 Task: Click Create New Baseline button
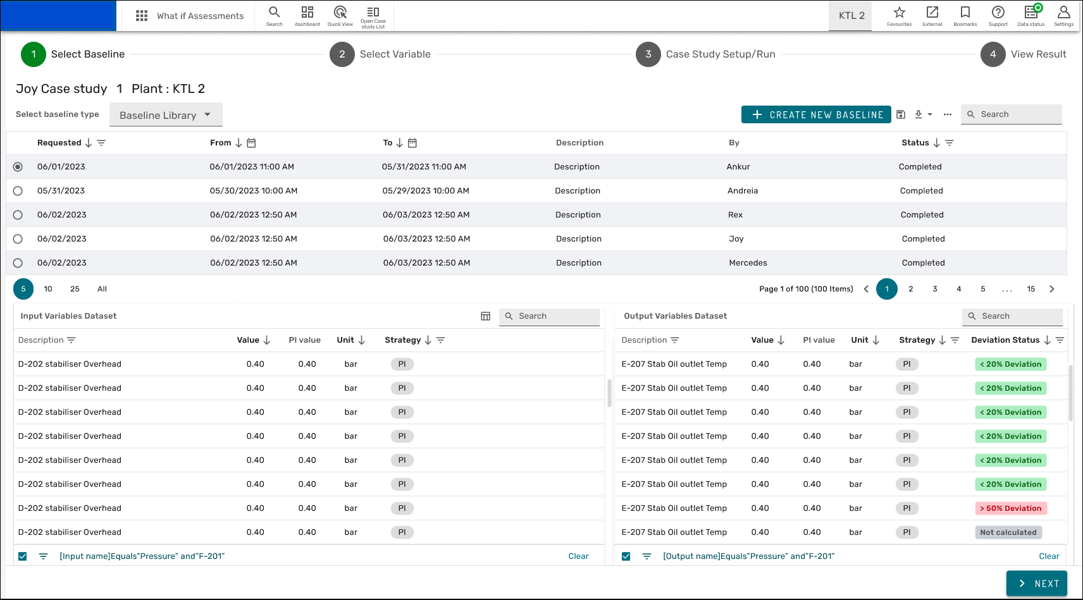click(816, 114)
